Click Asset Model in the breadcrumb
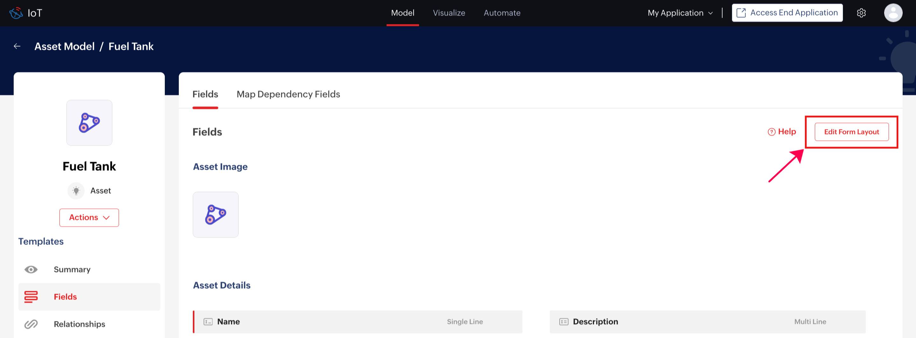This screenshot has width=916, height=338. coord(64,46)
